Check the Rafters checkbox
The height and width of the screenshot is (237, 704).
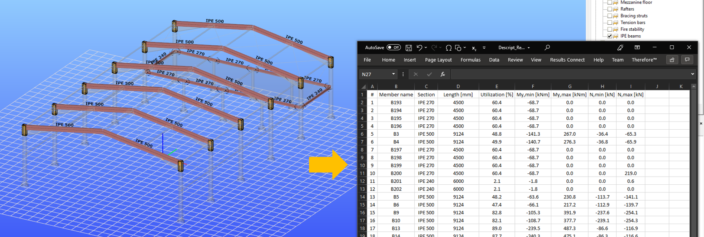610,9
